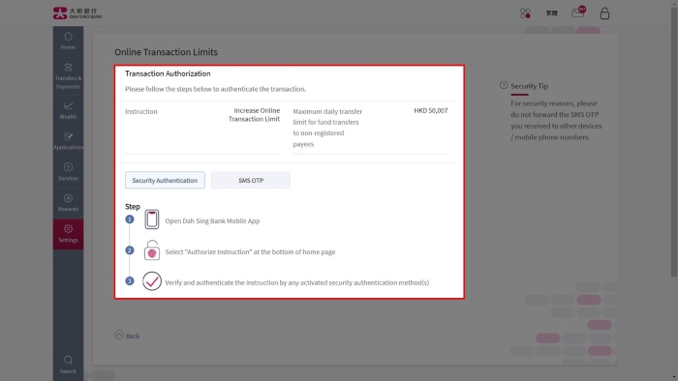Screen dimensions: 678x381
Task: Select the Security Authentication tab
Action: [165, 181]
